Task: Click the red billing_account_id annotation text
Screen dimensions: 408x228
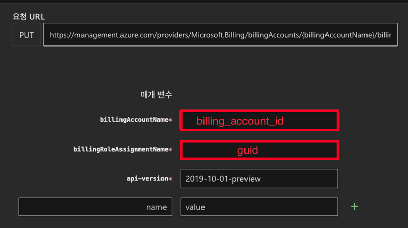Action: [x=240, y=121]
